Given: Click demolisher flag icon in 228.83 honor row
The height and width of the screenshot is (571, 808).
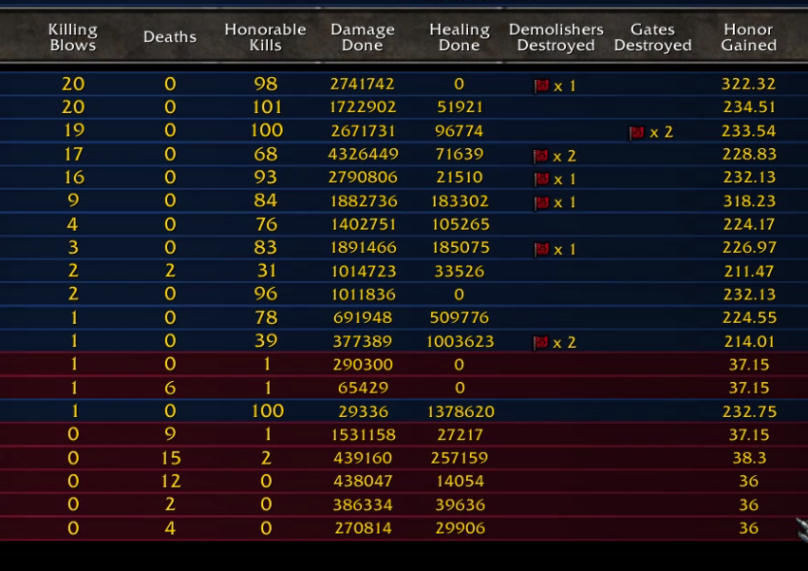Looking at the screenshot, I should click(x=541, y=156).
